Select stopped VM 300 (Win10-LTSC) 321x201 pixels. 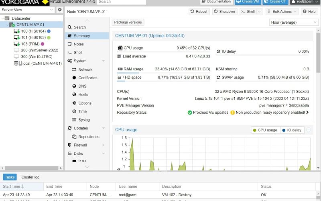pos(37,57)
